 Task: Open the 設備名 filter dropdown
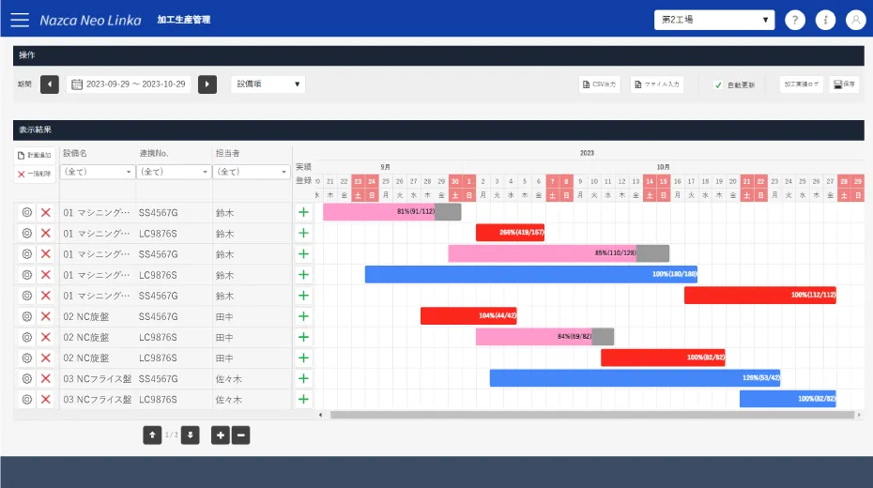[98, 172]
